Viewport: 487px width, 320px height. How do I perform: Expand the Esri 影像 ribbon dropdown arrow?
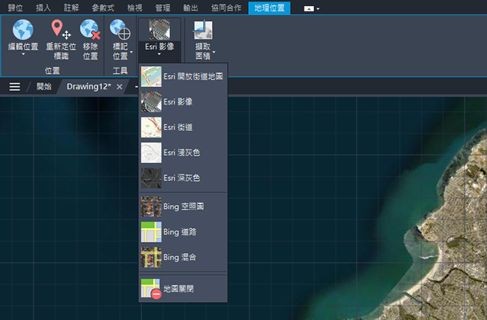coord(159,54)
